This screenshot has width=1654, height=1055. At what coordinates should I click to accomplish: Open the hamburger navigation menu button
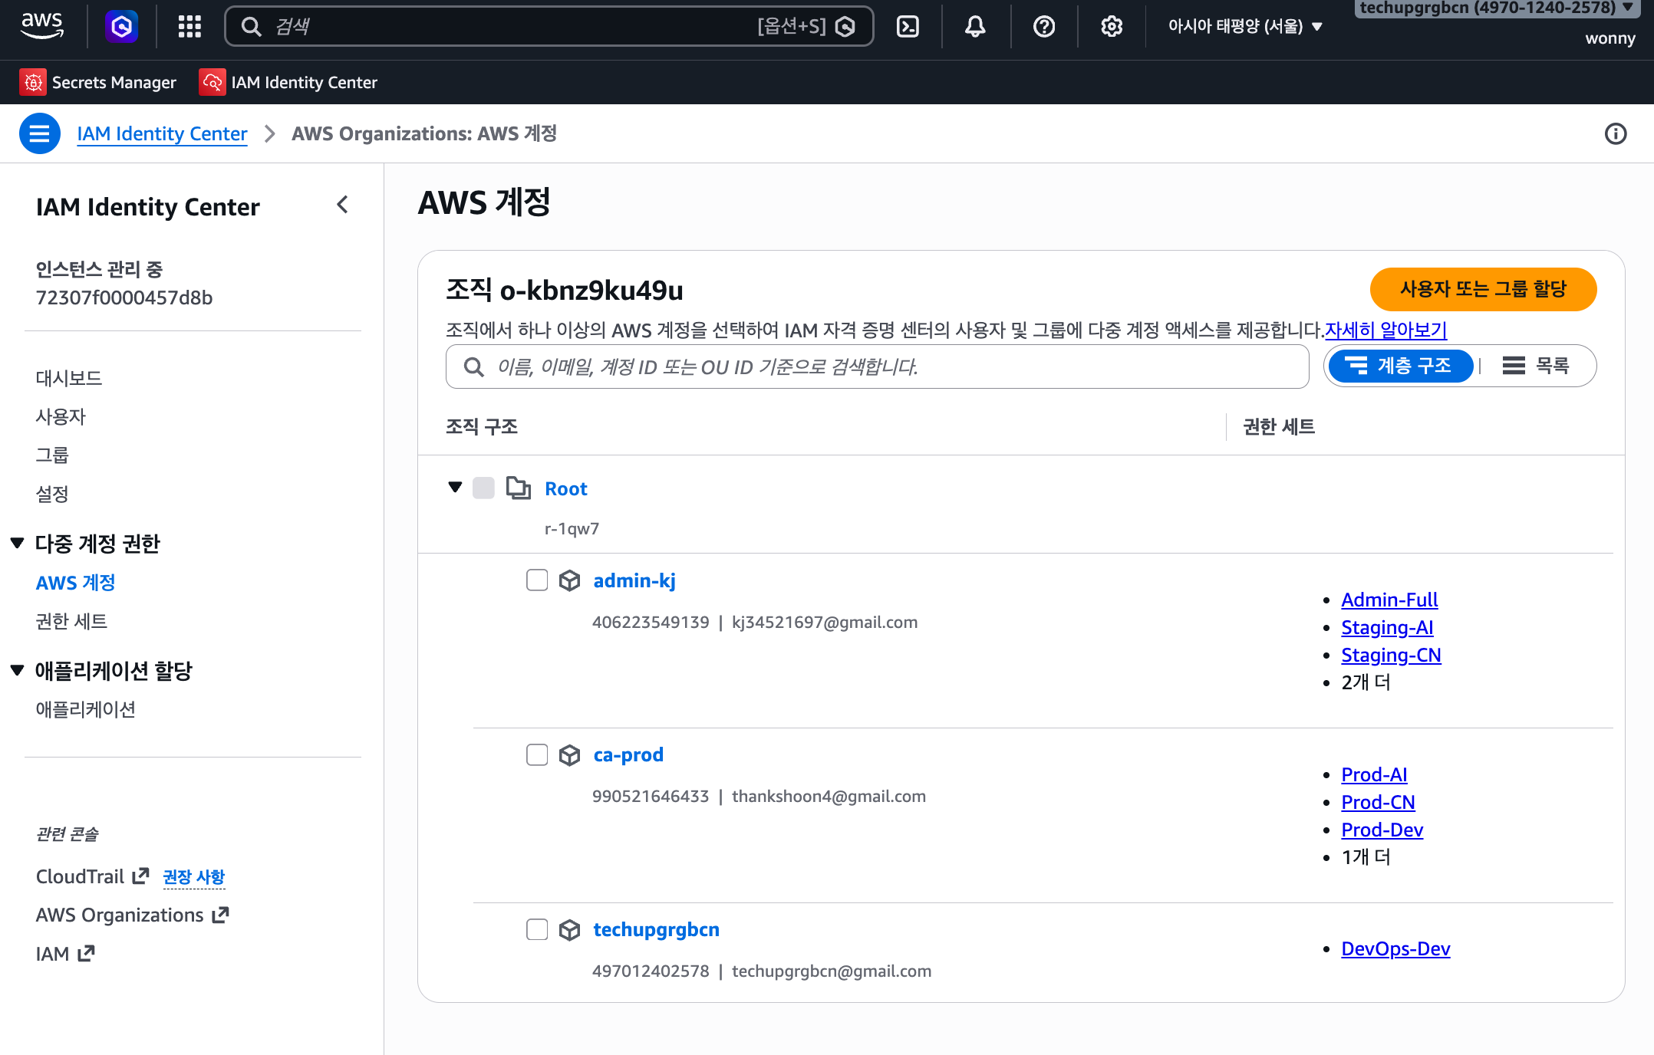(x=40, y=133)
